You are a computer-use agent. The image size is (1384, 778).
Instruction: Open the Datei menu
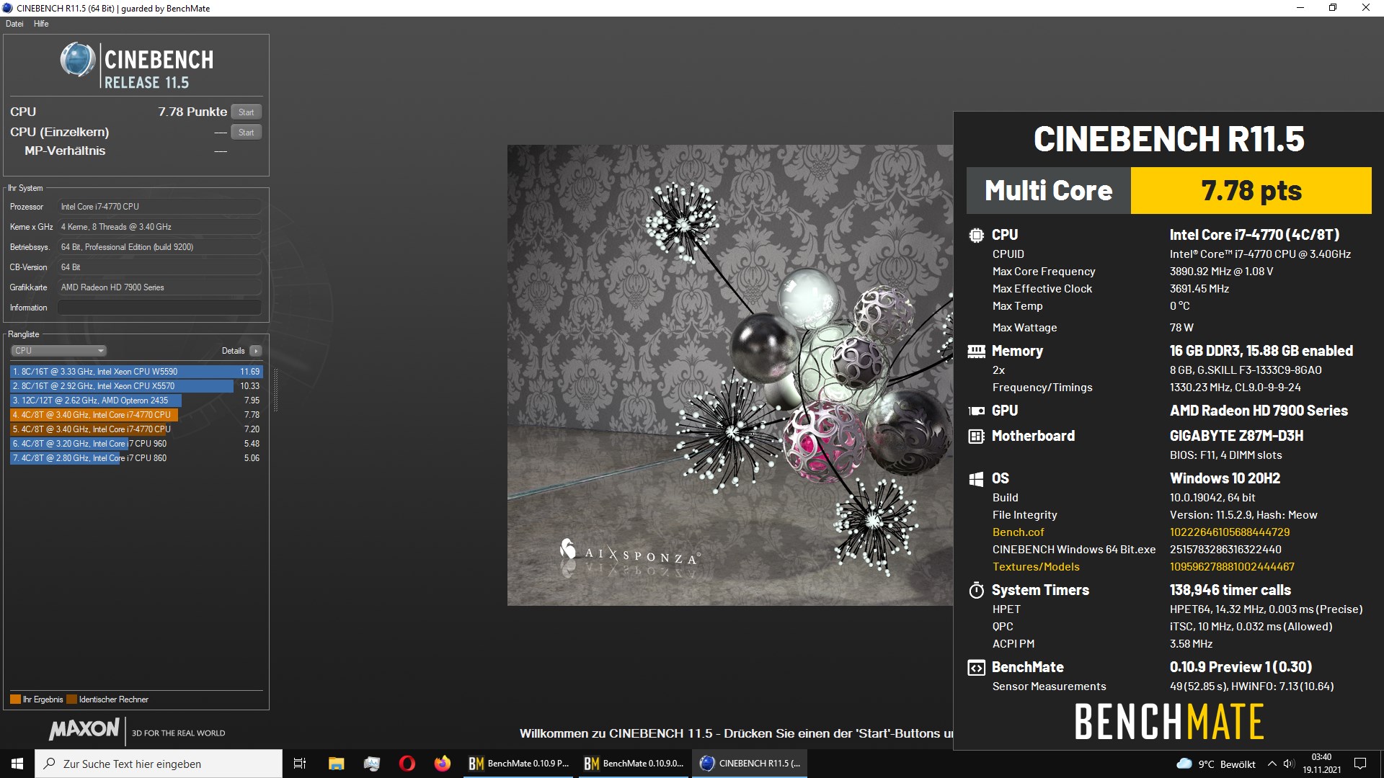pyautogui.click(x=14, y=24)
